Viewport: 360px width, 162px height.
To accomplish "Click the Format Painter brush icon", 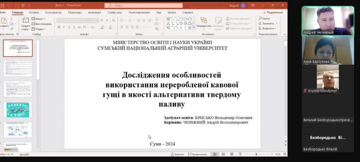I will click(12, 29).
